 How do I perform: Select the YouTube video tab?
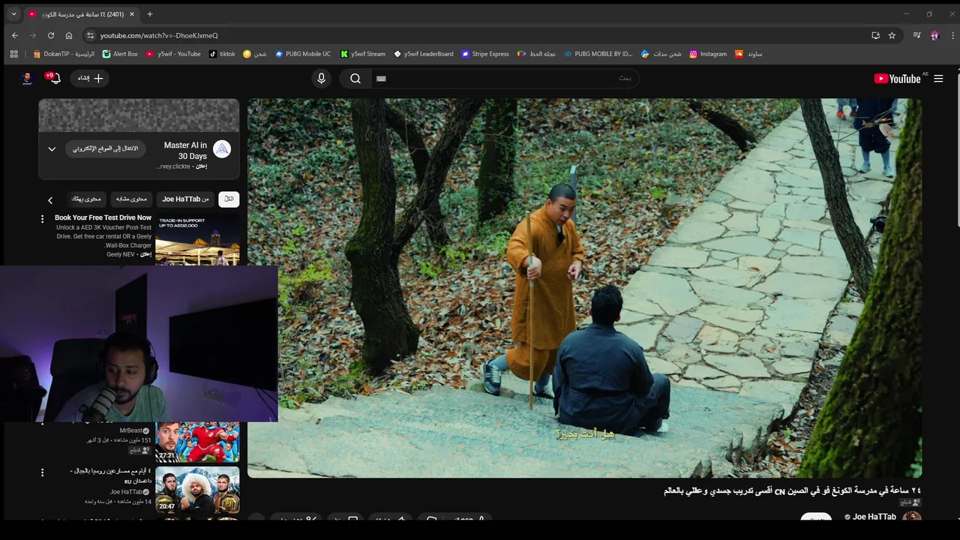click(81, 14)
